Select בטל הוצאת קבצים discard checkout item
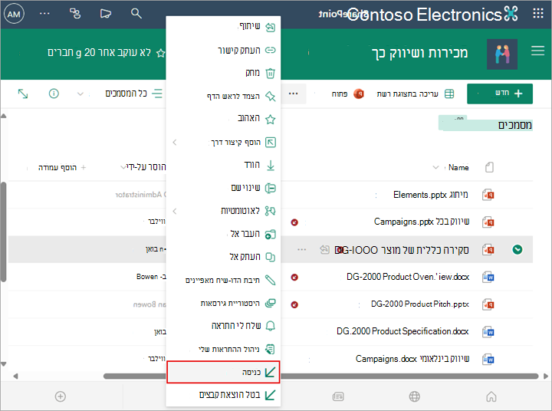The width and height of the screenshot is (552, 411). click(223, 395)
